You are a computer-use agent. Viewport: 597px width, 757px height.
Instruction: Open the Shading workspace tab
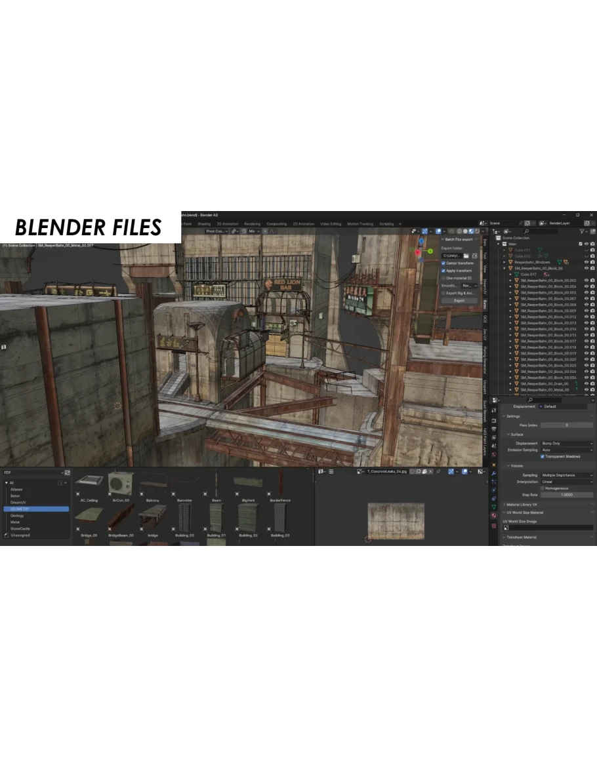click(204, 223)
